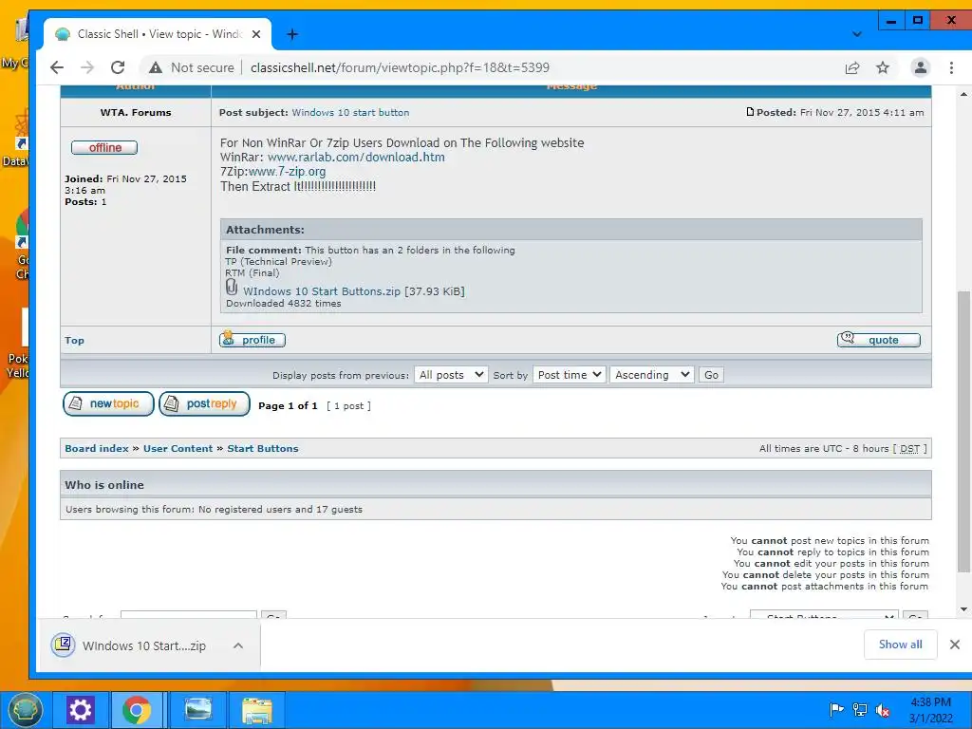Open the rarlab.com download link
Screen dimensions: 972x729
[356, 157]
